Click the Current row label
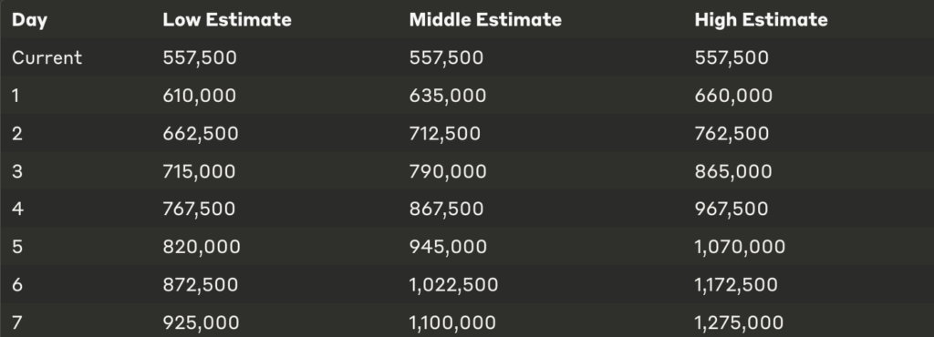The width and height of the screenshot is (934, 337). click(47, 57)
